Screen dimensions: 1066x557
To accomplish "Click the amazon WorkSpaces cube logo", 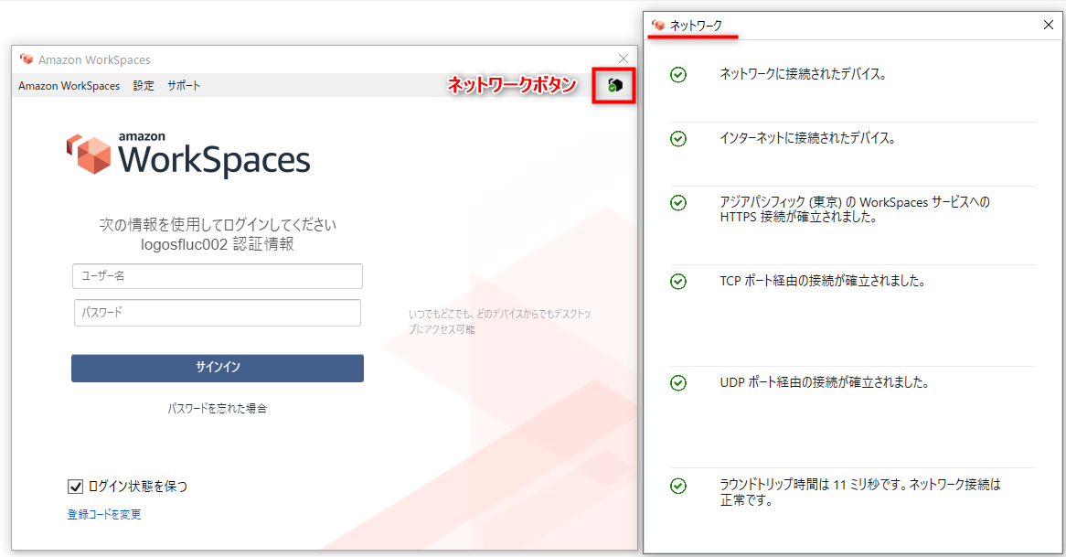I will pos(89,155).
